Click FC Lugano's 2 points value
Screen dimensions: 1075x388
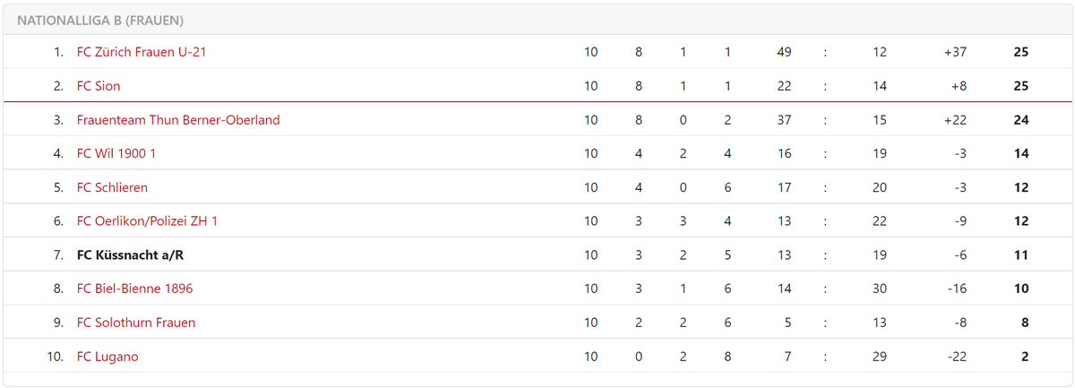tap(1024, 357)
